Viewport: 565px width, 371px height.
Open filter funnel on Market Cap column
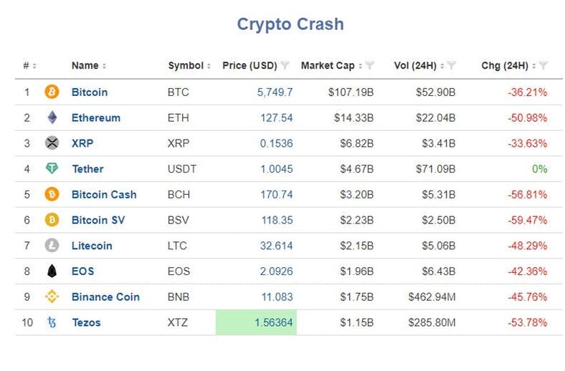(x=370, y=66)
